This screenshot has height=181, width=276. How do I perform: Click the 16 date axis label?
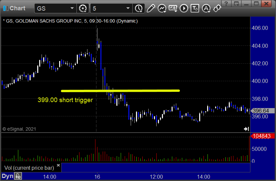point(97,177)
